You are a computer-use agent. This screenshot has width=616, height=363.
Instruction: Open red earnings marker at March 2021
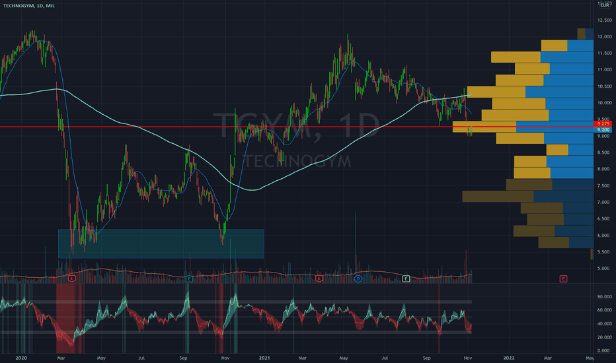319,279
